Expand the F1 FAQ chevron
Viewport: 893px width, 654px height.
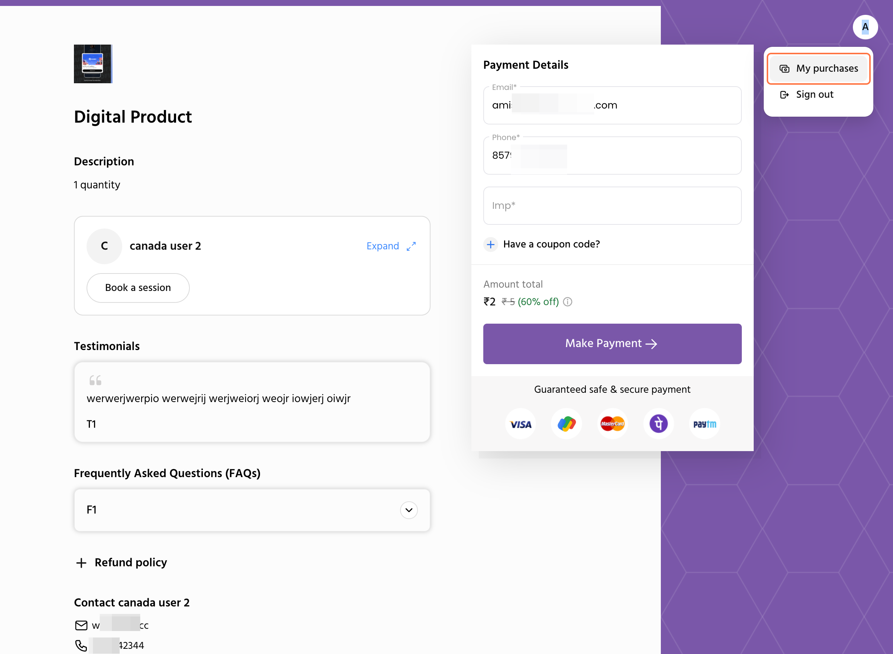(409, 510)
